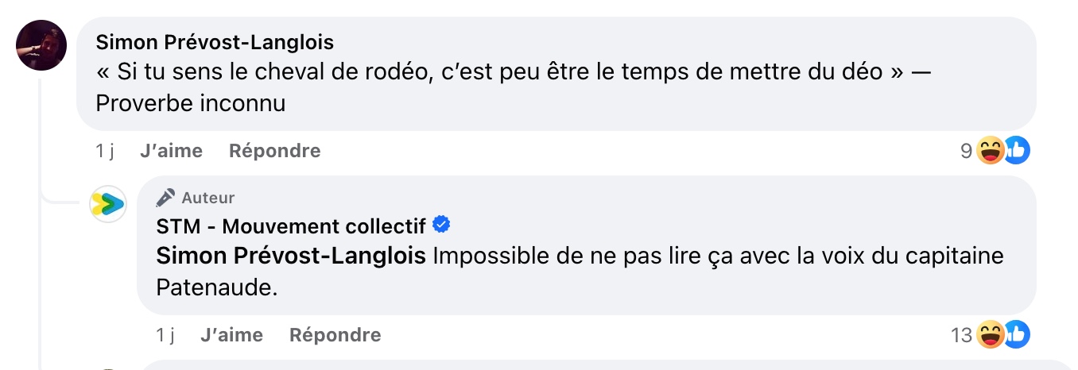
Task: Like the STM reply with J'aime
Action: tap(231, 335)
